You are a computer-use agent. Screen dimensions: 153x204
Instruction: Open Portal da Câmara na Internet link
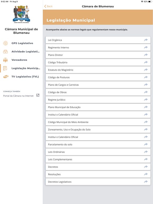[x=18, y=96]
